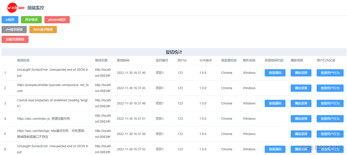Viewport: 347px width, 155px height.
Task: Click 播放录屏 in row 3
Action: [x=301, y=103]
